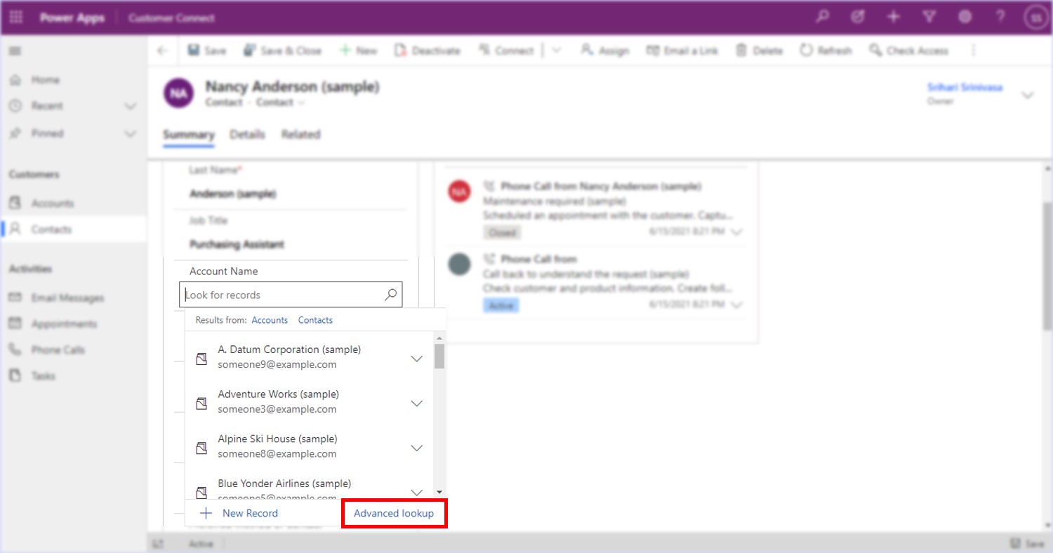The image size is (1053, 553).
Task: Switch to the Related tab
Action: (x=300, y=135)
